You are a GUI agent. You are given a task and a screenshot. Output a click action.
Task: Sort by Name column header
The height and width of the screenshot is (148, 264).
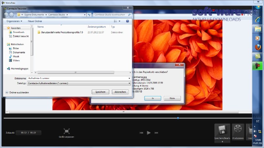coord(40,27)
